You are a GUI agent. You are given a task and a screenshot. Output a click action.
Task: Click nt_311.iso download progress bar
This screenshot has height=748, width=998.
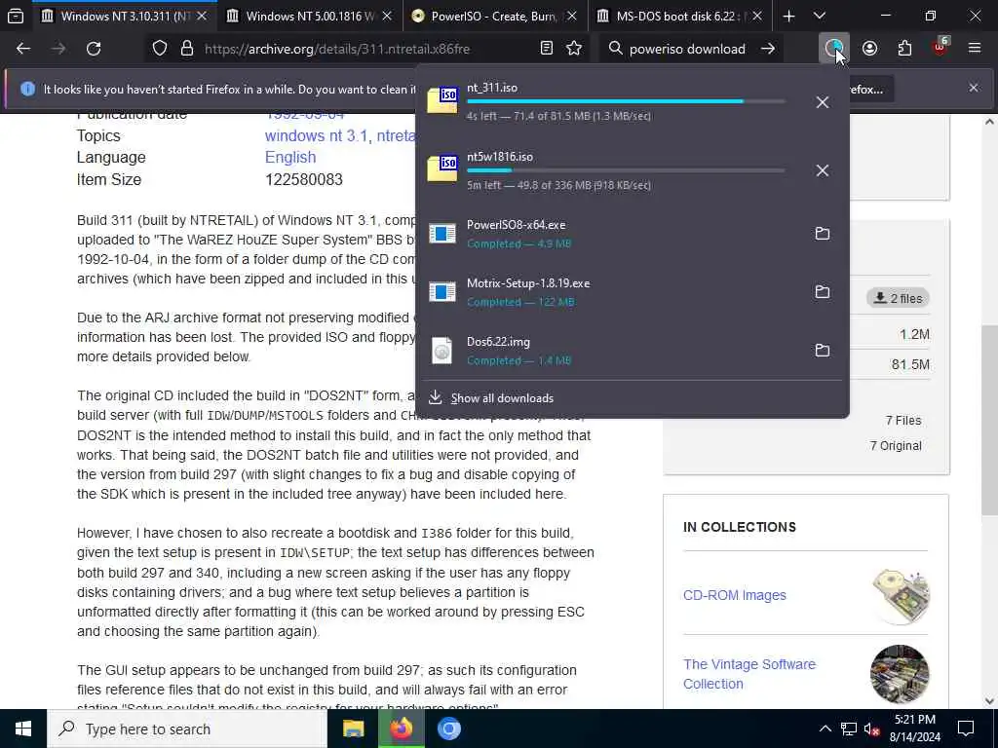pyautogui.click(x=626, y=101)
